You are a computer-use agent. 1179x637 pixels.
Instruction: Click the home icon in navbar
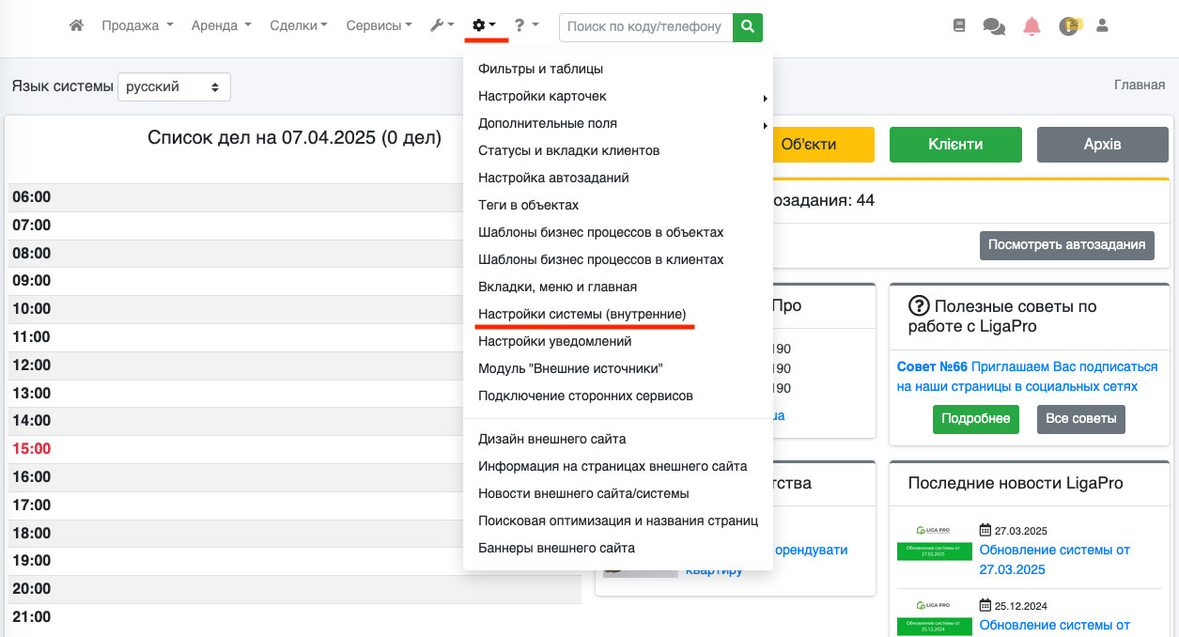[x=76, y=26]
